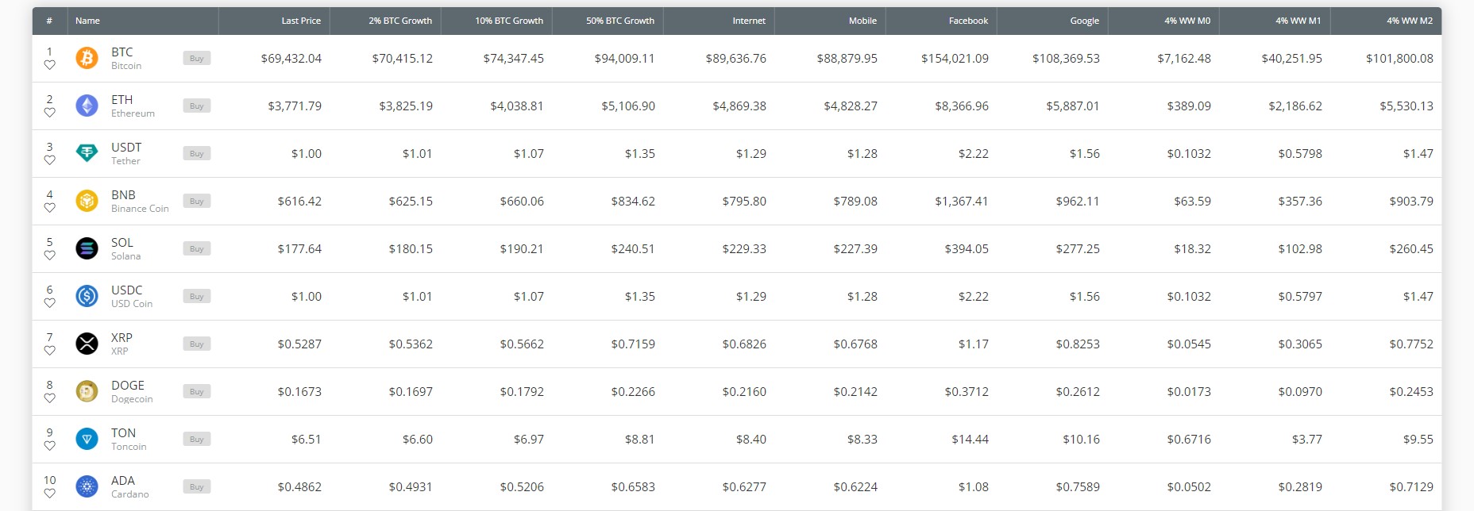This screenshot has width=1474, height=511.
Task: Mark Dogecoin as favorite with heart
Action: coord(50,398)
